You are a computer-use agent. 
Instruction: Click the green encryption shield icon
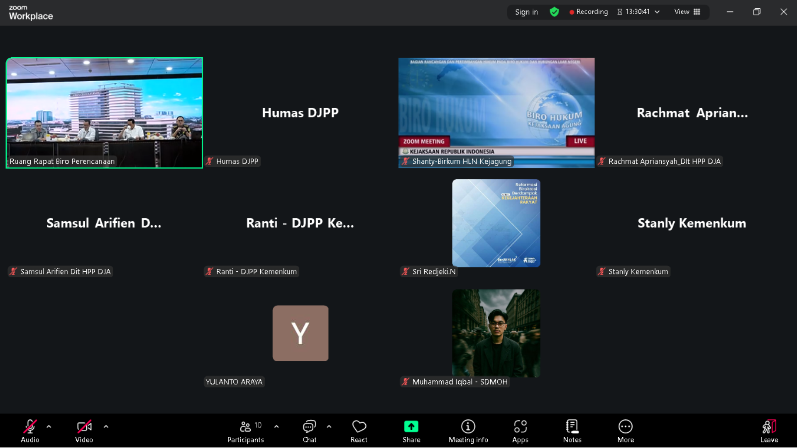(x=554, y=12)
